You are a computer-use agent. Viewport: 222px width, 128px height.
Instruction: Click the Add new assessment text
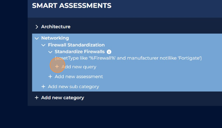tap(79, 76)
